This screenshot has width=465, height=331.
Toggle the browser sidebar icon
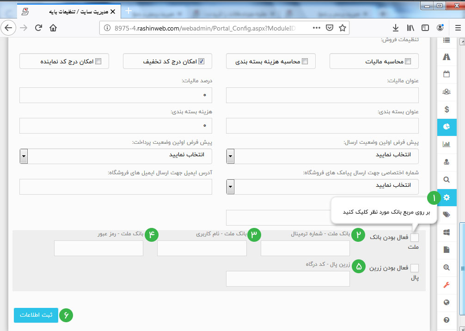coord(425,28)
